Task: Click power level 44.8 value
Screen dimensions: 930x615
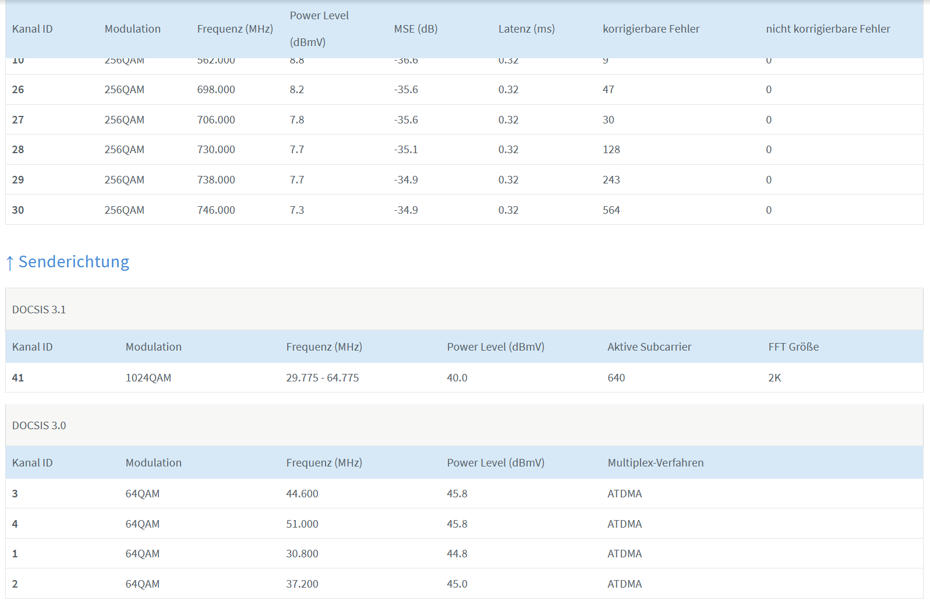Action: [457, 554]
